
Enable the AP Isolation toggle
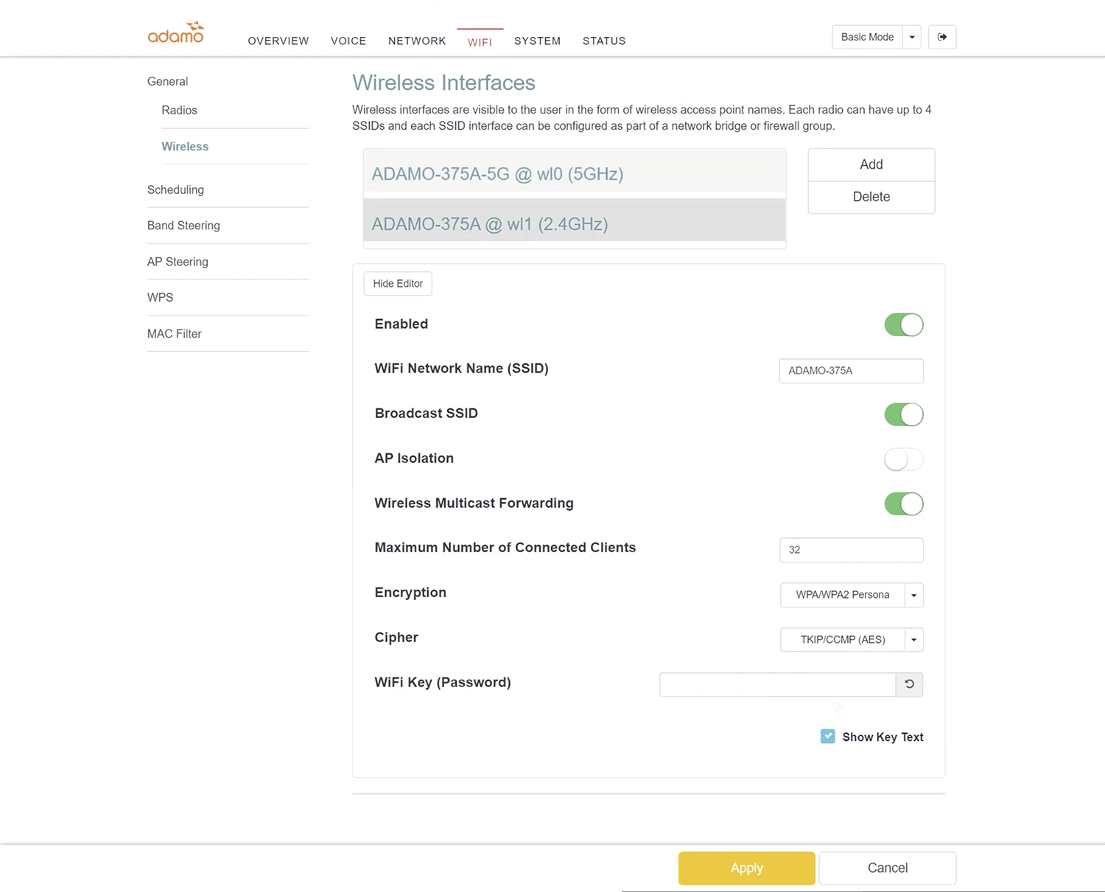point(903,459)
